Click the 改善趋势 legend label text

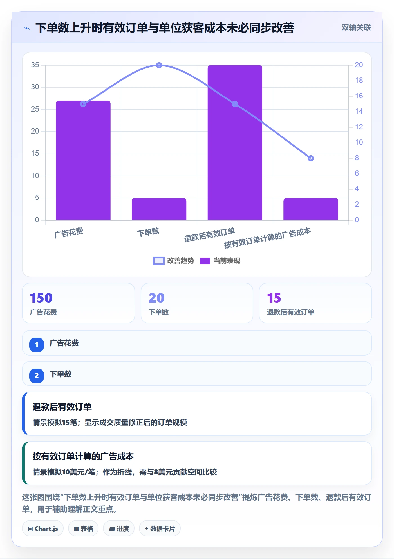click(x=180, y=261)
